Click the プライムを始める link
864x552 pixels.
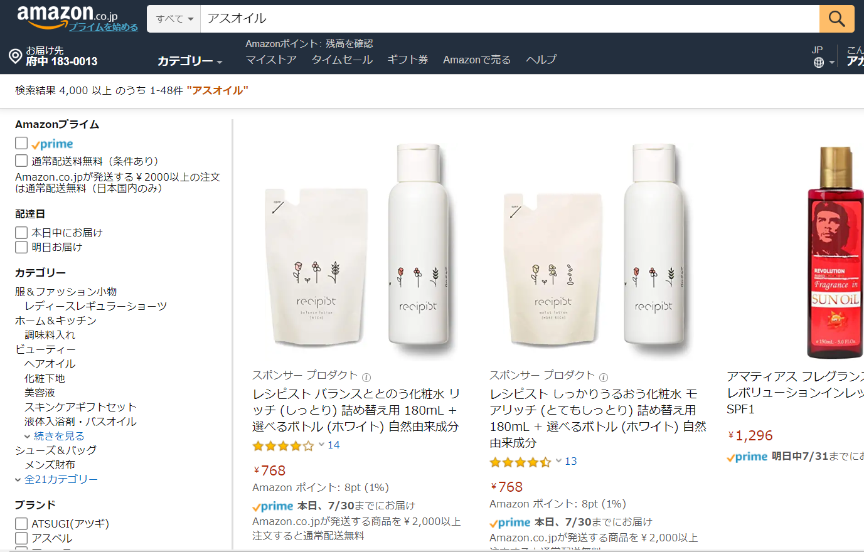pos(104,27)
